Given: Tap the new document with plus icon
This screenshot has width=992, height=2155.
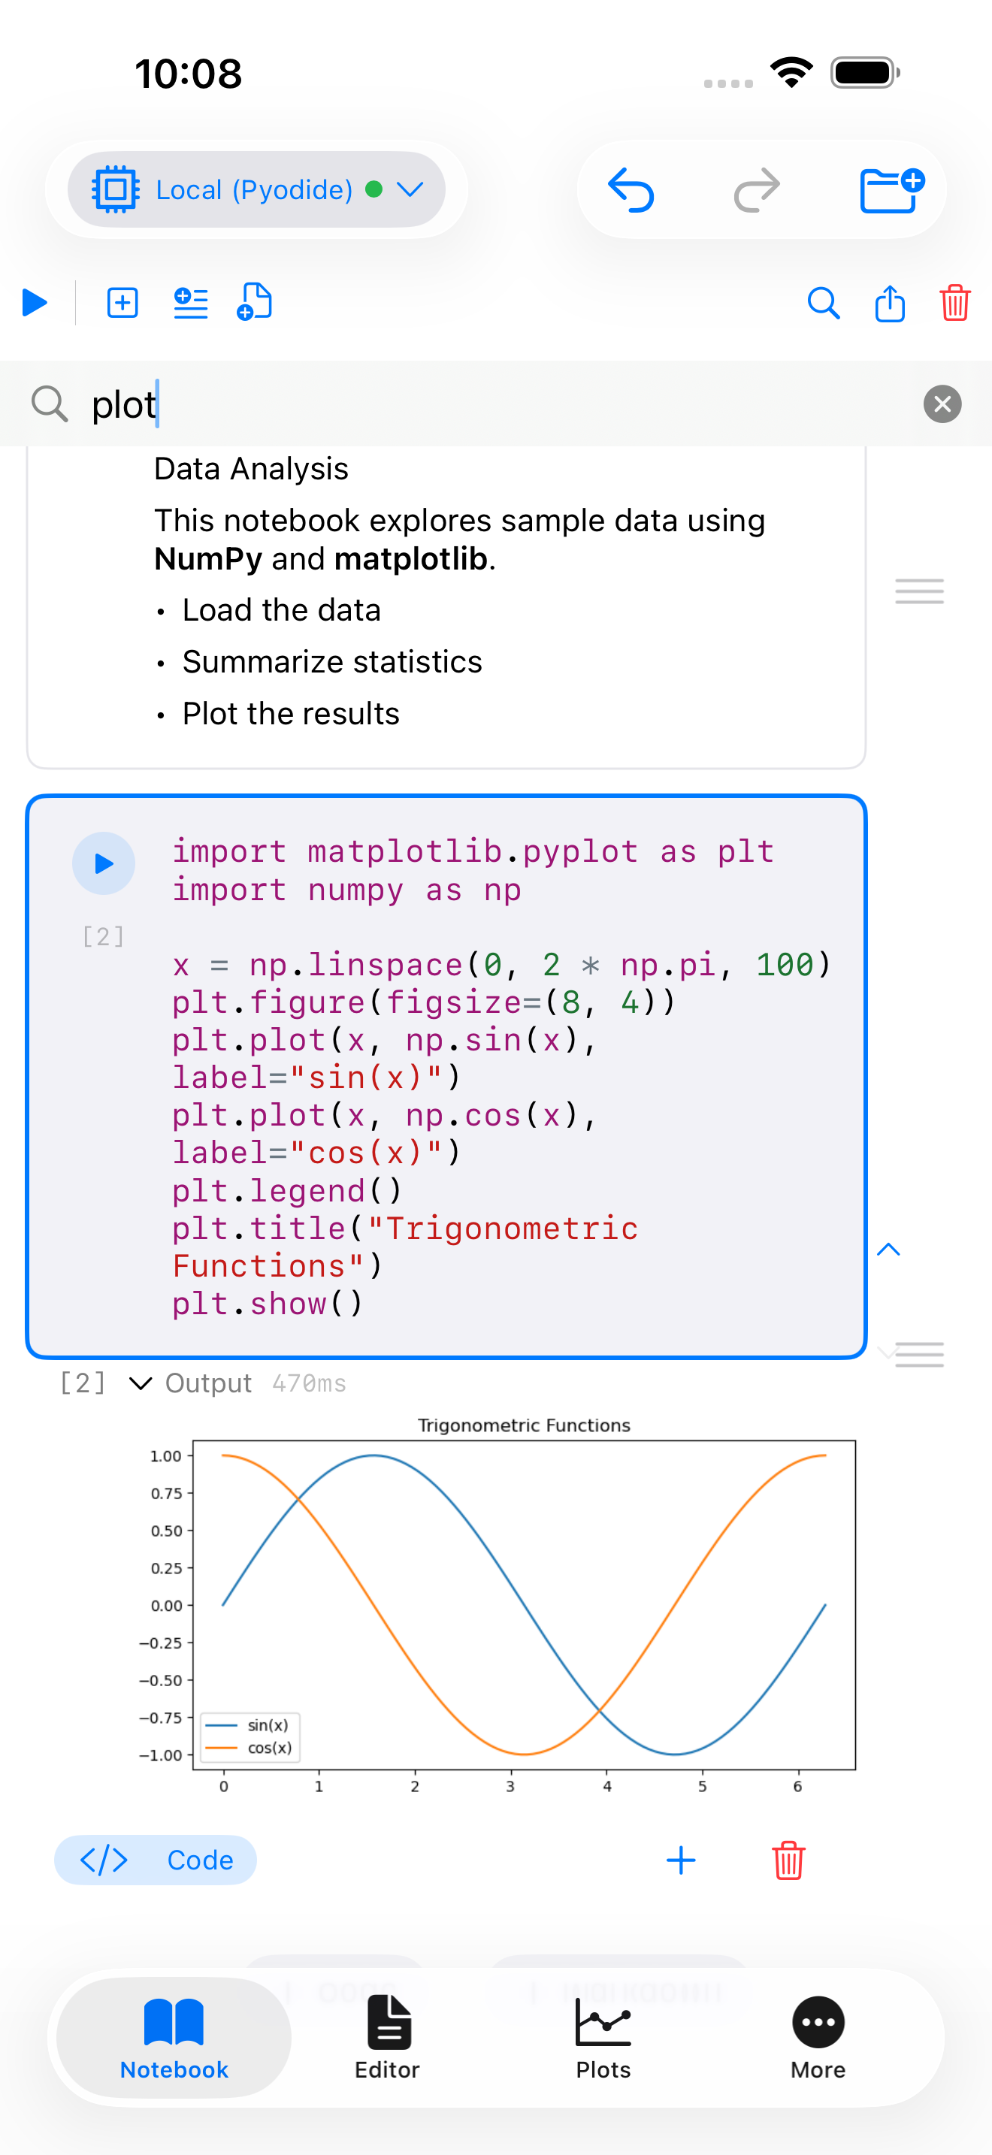Looking at the screenshot, I should 255,302.
